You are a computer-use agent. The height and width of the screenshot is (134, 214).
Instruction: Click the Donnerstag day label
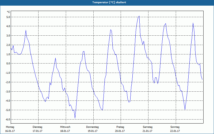pyautogui.click(x=92, y=127)
